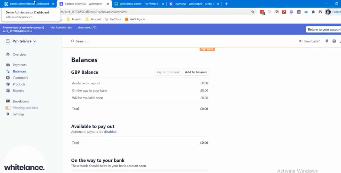
Task: Click the account ID acct_1I7OM5Q4IQzxvO1n text
Action: [x=17, y=31]
